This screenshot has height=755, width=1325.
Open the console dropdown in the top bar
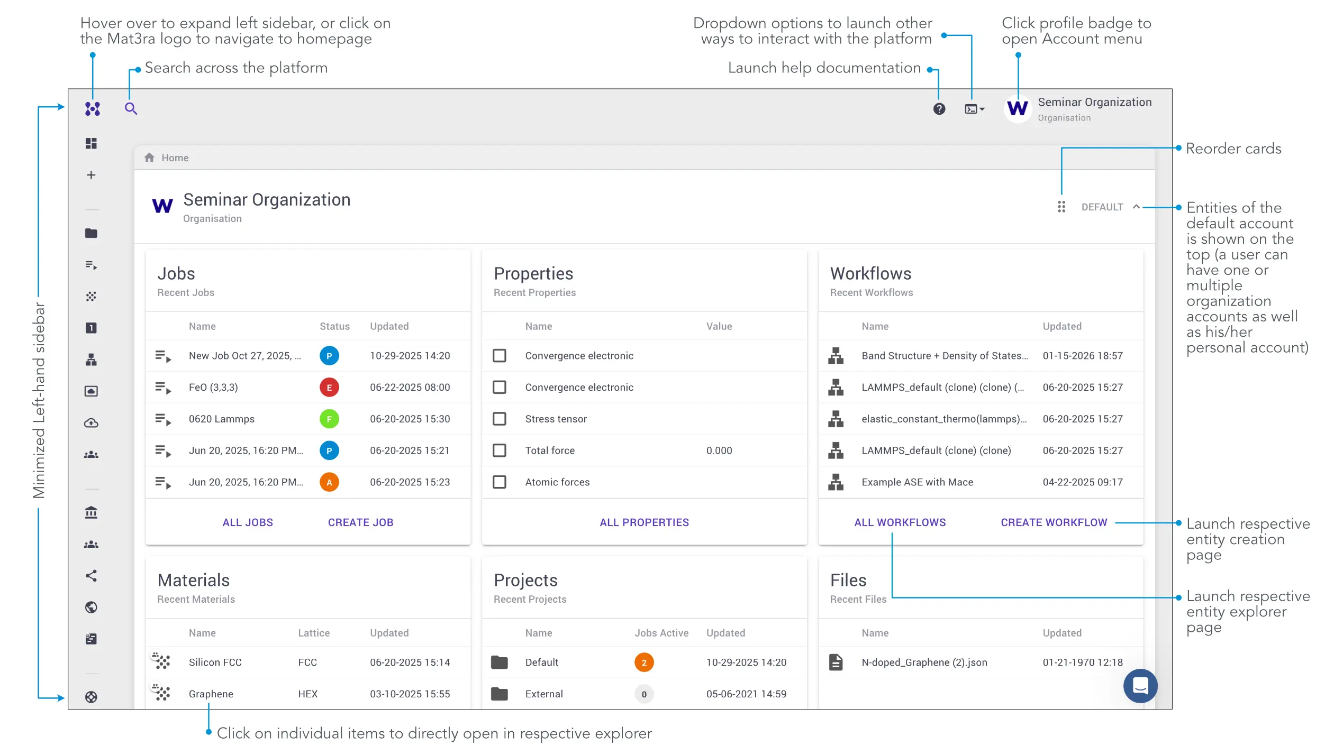point(974,108)
